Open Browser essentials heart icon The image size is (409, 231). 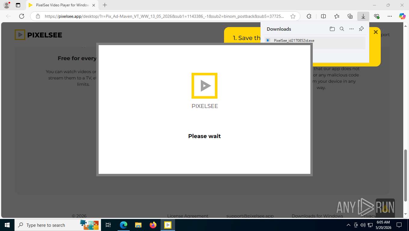[x=377, y=16]
